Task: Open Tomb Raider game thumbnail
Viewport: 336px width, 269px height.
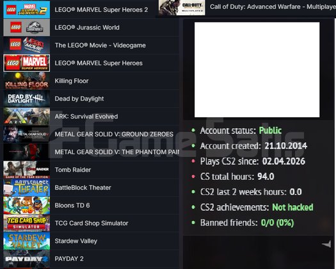Action: click(27, 170)
